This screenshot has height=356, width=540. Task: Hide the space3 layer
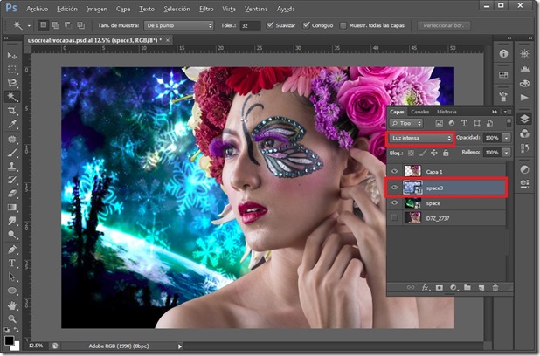395,188
